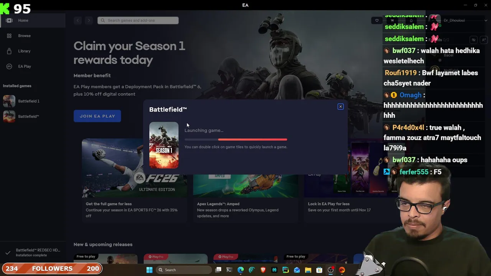The image size is (491, 276).
Task: Open the Windows Start menu
Action: 150,270
